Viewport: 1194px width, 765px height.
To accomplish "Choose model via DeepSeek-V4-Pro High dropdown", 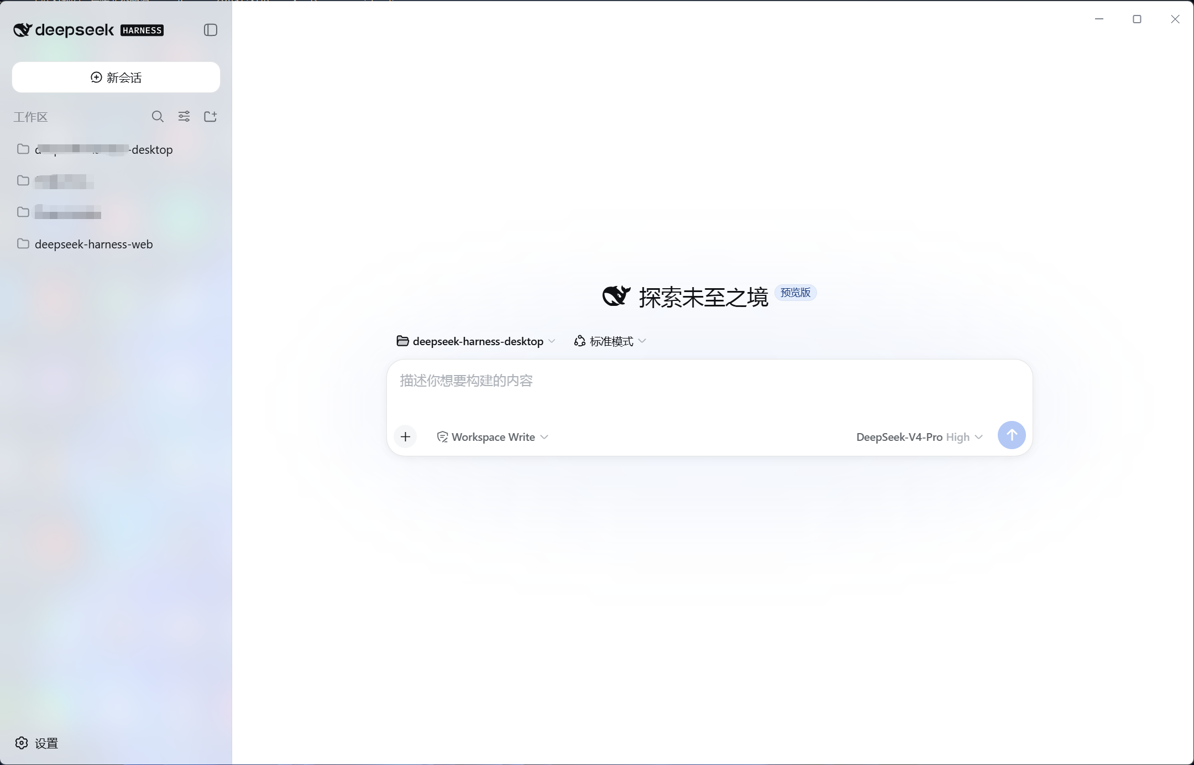I will point(919,437).
